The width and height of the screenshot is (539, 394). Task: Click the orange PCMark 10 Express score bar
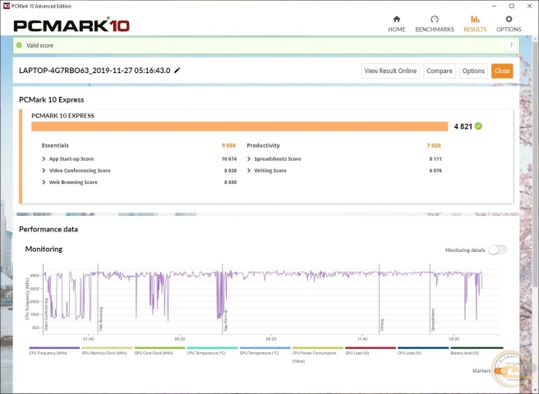click(x=240, y=126)
